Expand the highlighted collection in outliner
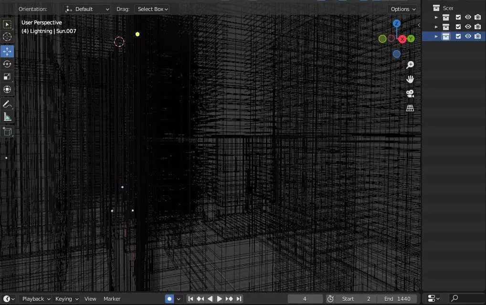Viewport: 486px width, 305px height. tap(436, 36)
